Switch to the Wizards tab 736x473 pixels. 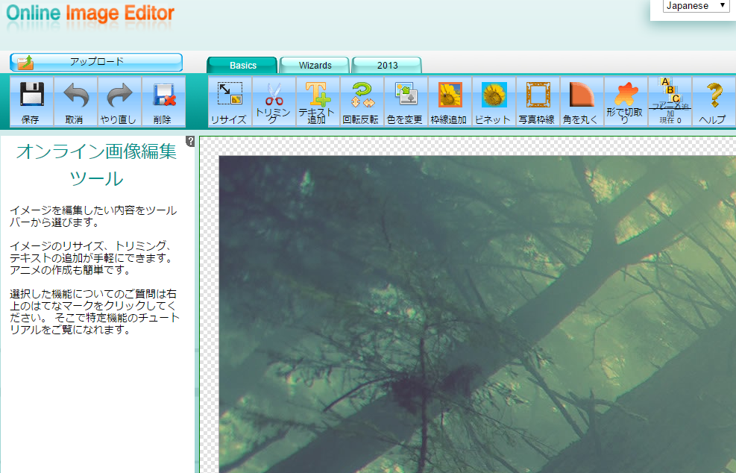coord(315,66)
